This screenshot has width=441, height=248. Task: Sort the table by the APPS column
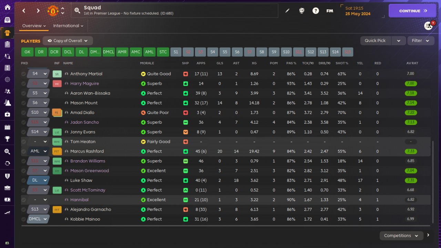coord(201,63)
